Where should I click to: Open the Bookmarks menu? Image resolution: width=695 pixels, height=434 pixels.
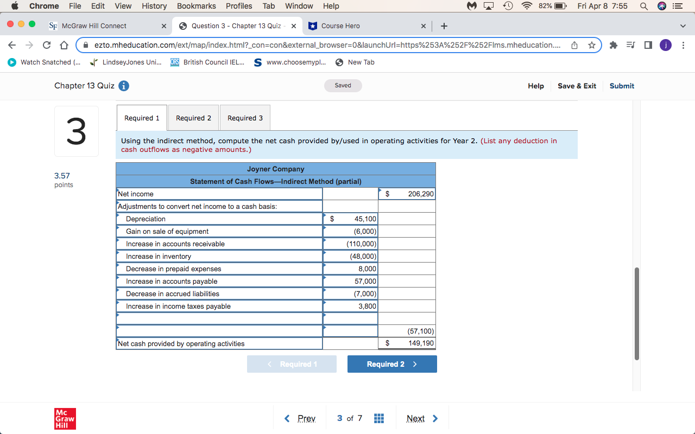click(196, 6)
